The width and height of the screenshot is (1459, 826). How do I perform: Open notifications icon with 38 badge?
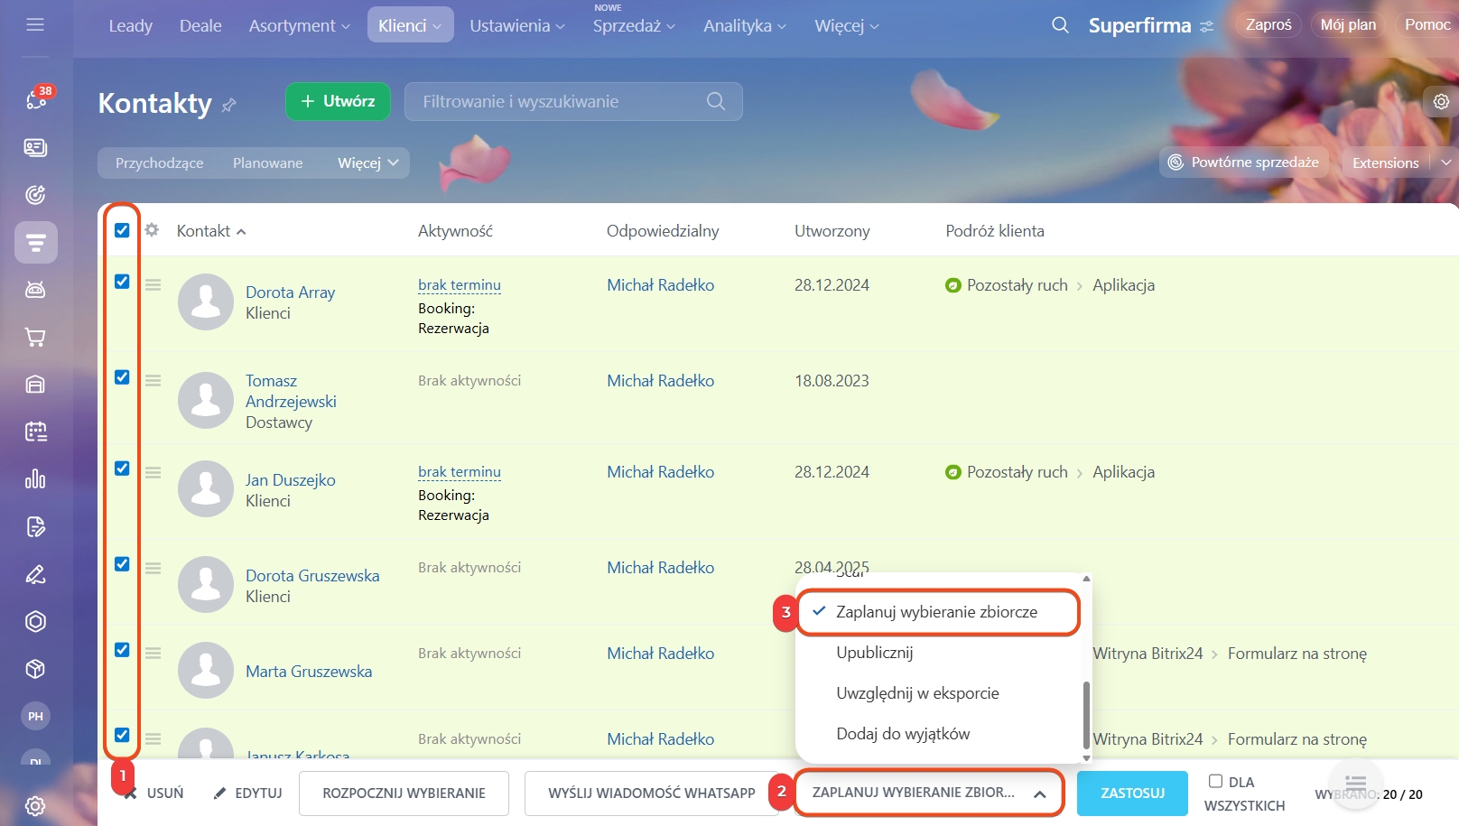pos(36,99)
